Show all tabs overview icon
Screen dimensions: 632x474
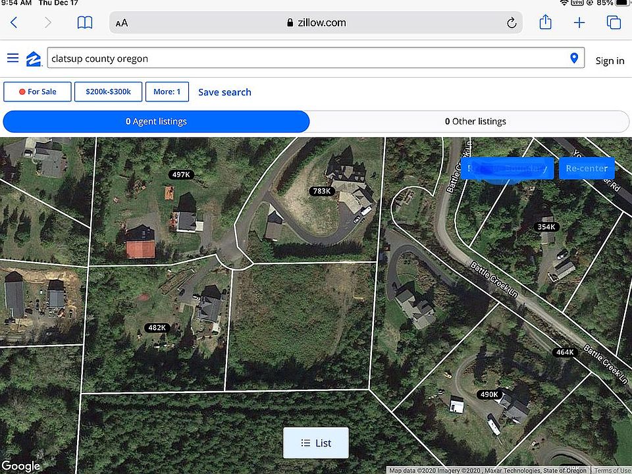(614, 22)
